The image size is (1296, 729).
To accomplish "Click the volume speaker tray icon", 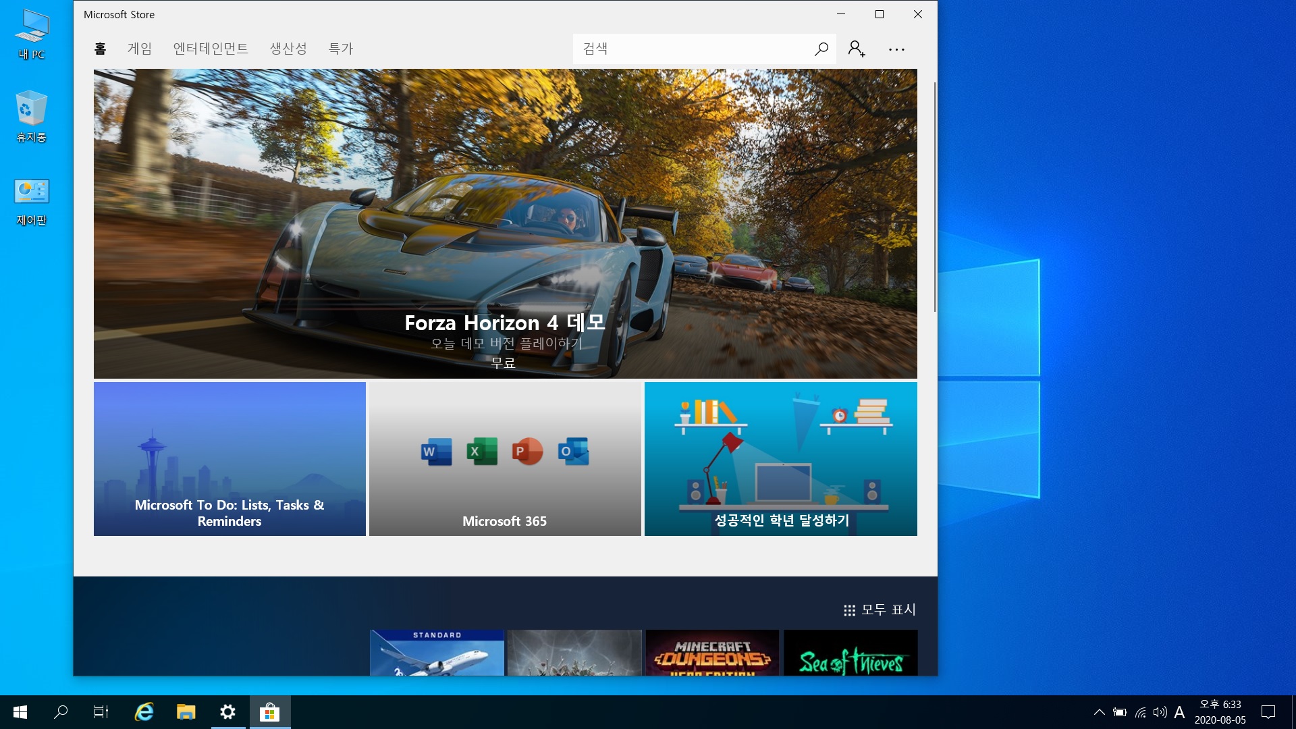I will (1160, 712).
